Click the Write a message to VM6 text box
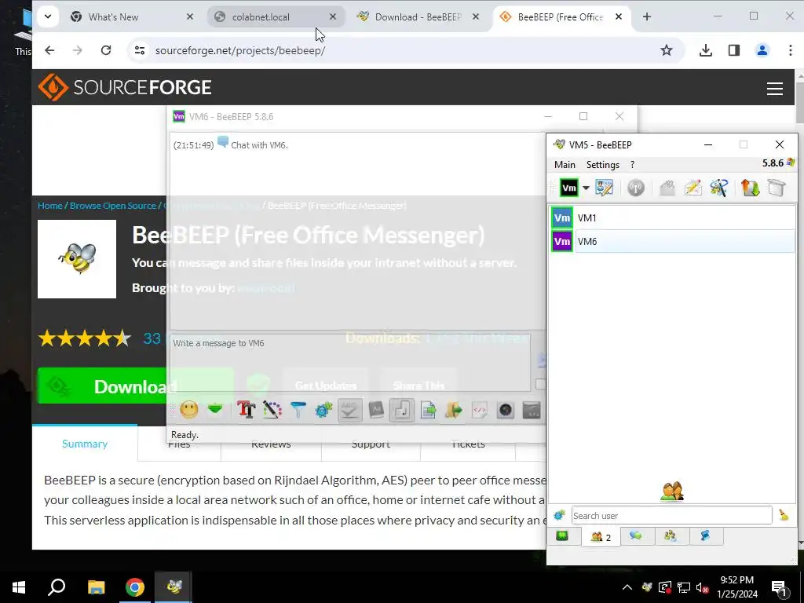This screenshot has height=603, width=804. tap(349, 362)
